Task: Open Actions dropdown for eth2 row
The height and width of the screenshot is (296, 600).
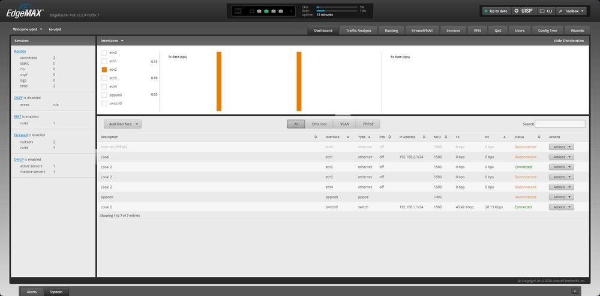Action: (562, 167)
